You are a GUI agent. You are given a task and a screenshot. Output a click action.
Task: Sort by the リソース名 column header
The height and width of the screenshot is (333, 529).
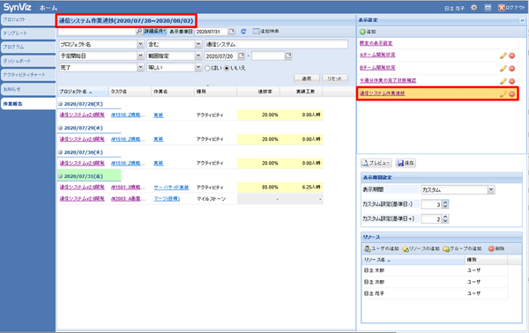click(x=414, y=260)
